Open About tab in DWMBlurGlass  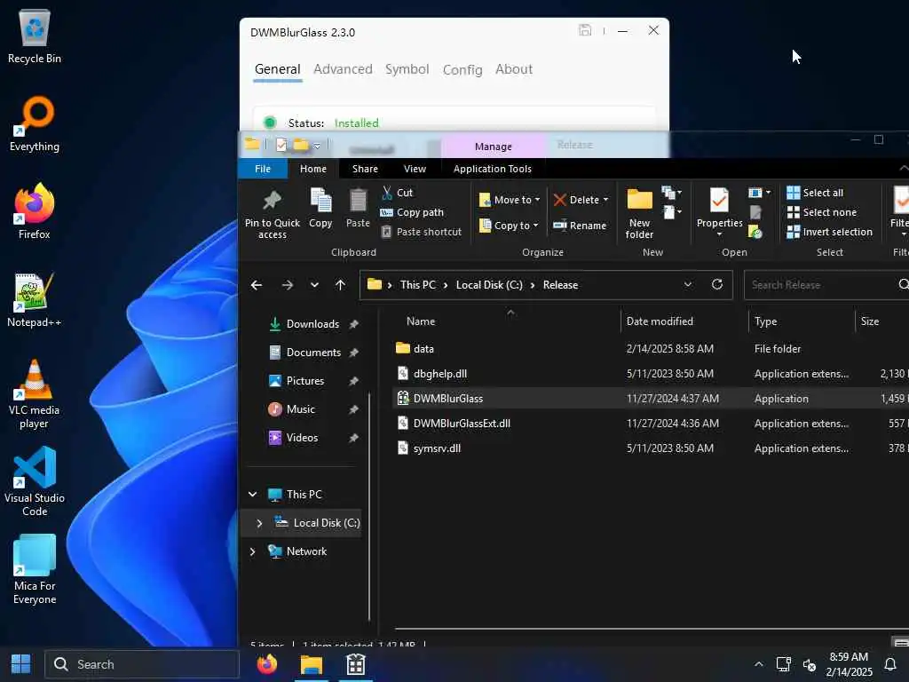[514, 69]
